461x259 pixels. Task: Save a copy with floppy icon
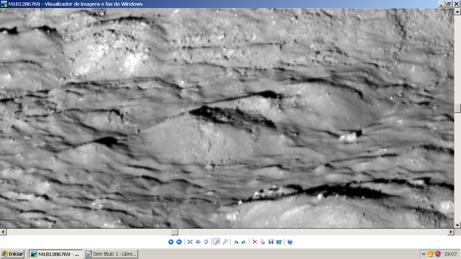[x=271, y=242]
